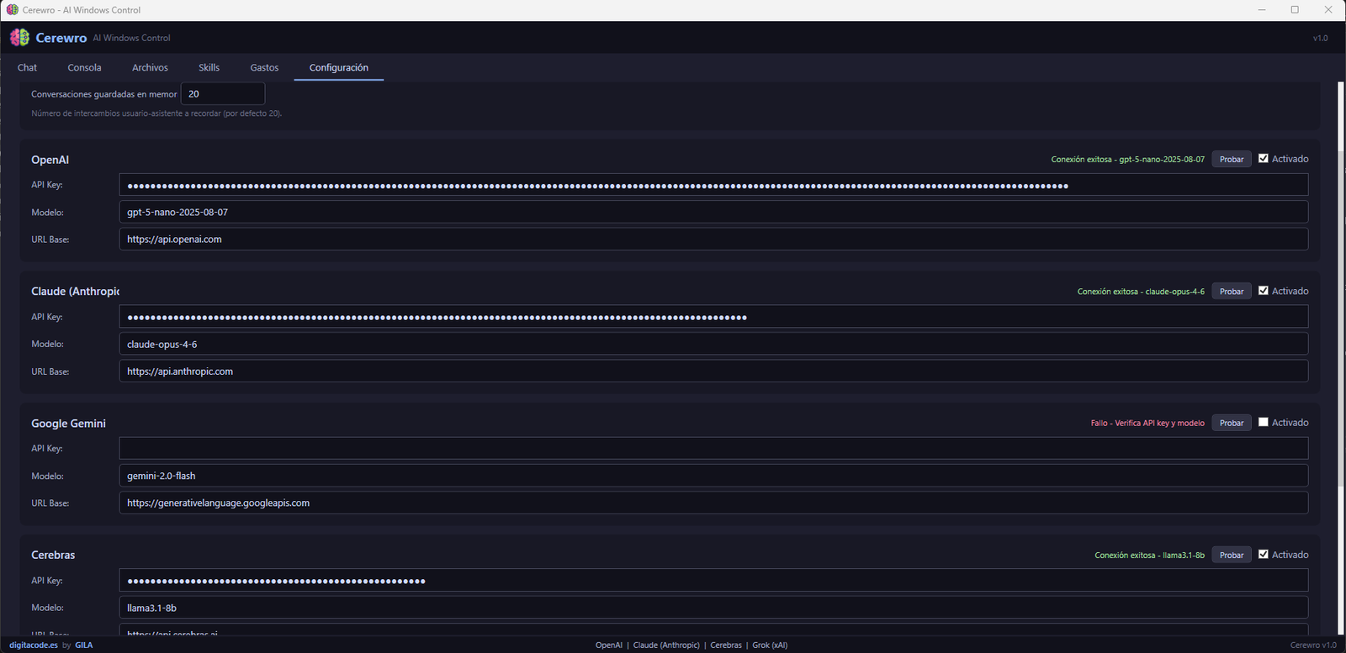Image resolution: width=1346 pixels, height=653 pixels.
Task: Switch to the Chat tab
Action: 27,68
